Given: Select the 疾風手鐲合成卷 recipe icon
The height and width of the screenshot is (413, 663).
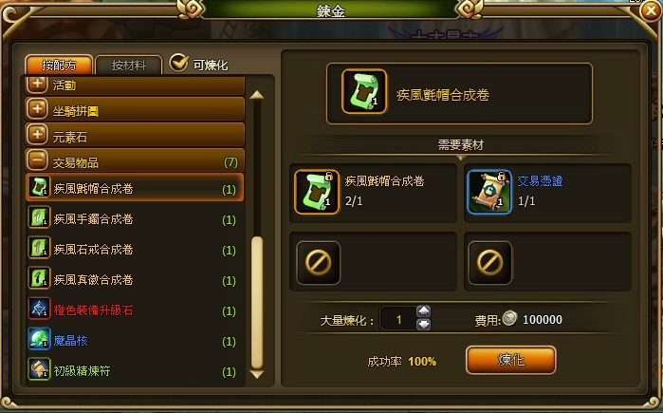Looking at the screenshot, I should click(x=39, y=218).
